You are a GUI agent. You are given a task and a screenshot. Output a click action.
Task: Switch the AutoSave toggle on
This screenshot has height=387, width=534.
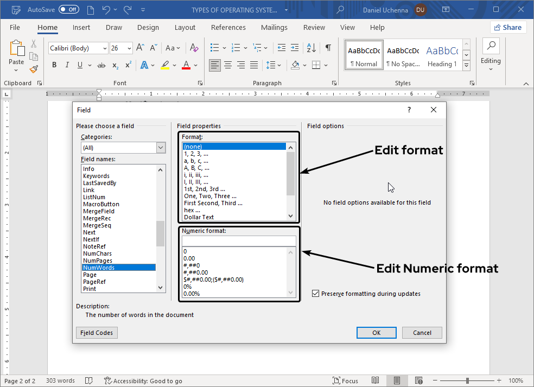pyautogui.click(x=69, y=10)
